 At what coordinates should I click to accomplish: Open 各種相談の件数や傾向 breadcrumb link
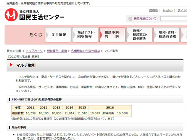(x=85, y=51)
